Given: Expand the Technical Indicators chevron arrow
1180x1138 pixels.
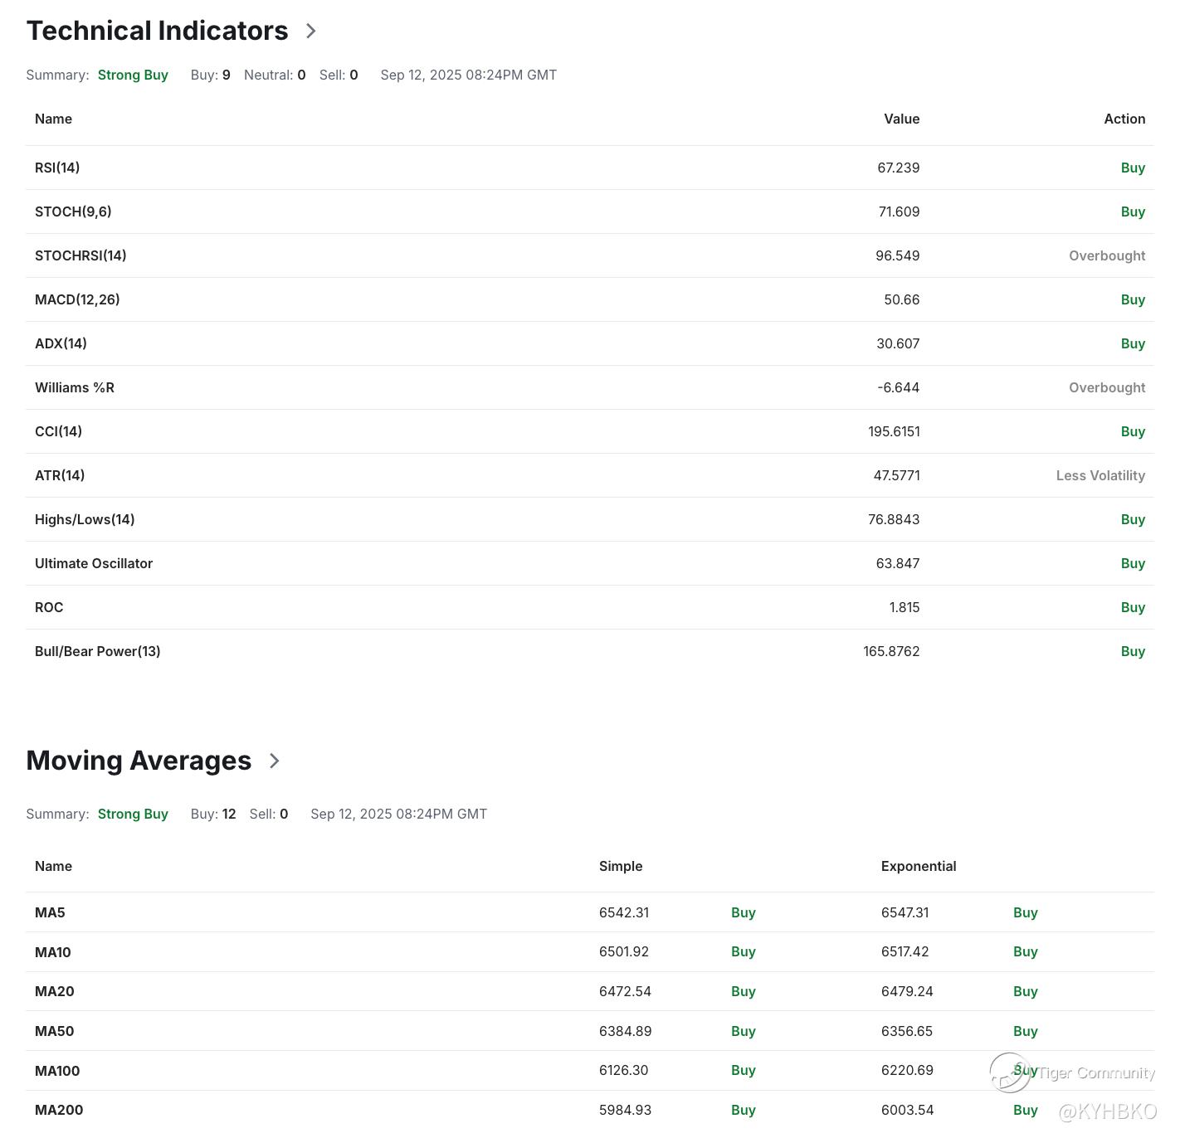Looking at the screenshot, I should [x=311, y=31].
